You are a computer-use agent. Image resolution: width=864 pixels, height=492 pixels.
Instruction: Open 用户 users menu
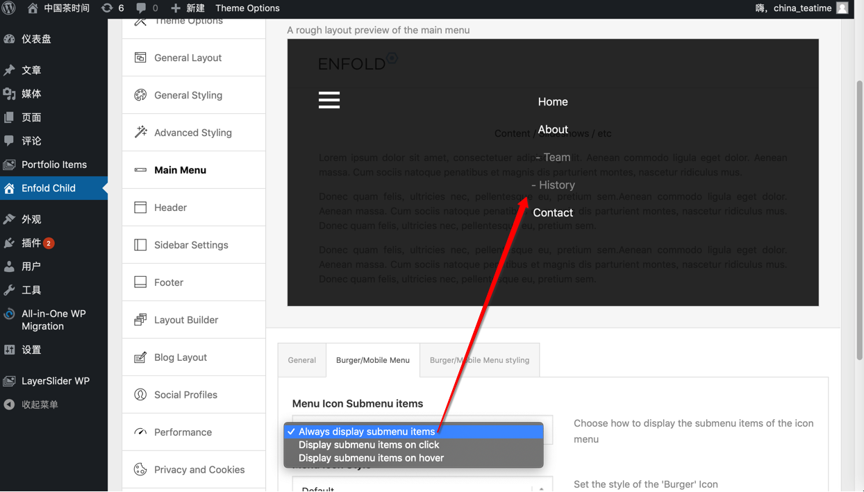point(53,266)
